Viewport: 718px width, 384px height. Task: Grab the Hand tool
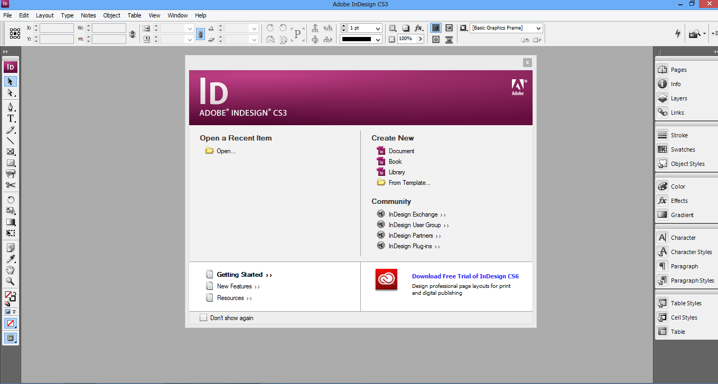[x=11, y=270]
